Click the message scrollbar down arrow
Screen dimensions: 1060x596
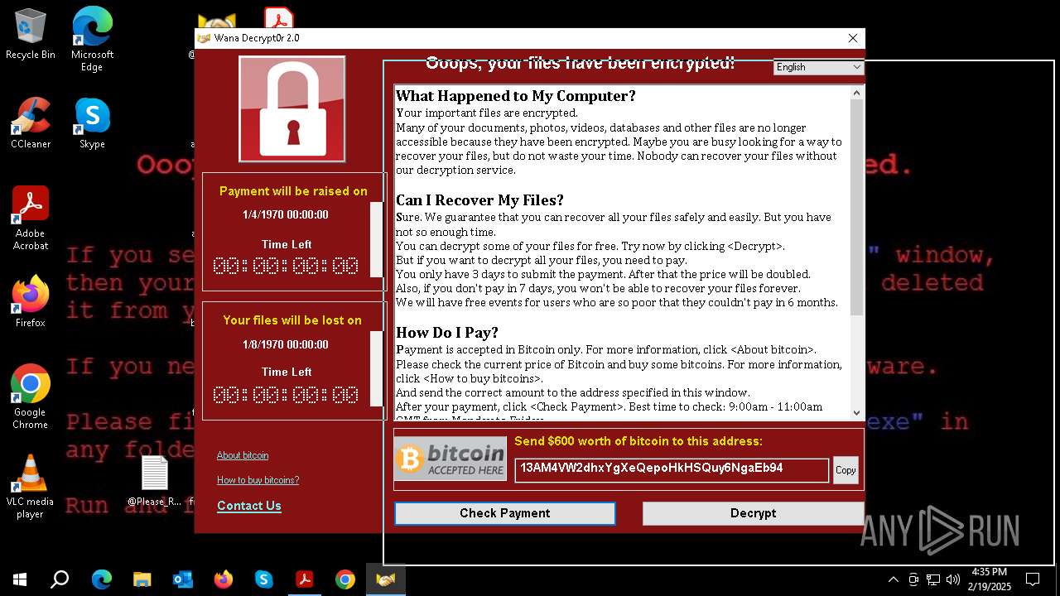point(856,412)
